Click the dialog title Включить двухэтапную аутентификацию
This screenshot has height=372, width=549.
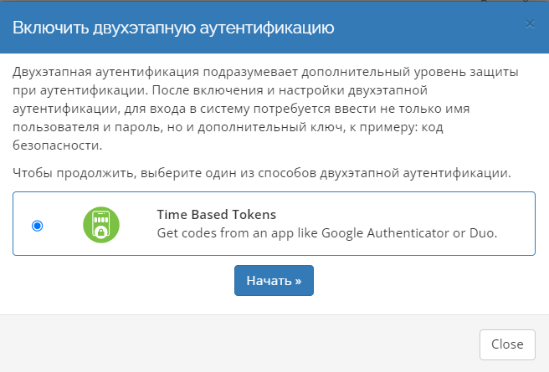[x=173, y=28]
